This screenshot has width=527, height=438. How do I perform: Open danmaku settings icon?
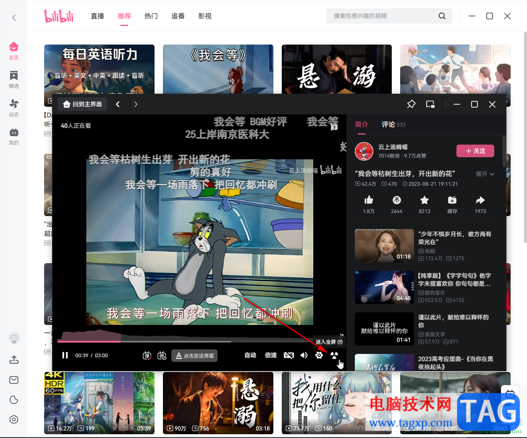coord(162,356)
